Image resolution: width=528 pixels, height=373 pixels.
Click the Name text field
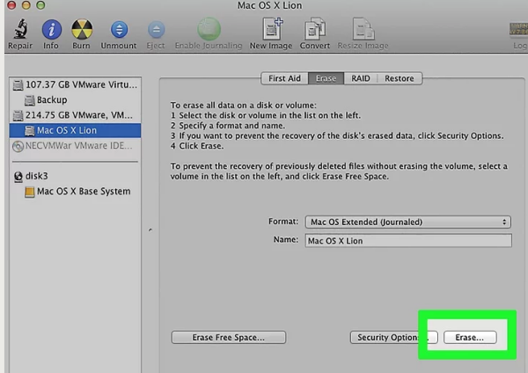click(408, 241)
